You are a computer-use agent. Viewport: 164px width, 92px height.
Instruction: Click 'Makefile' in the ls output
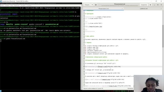10,24
